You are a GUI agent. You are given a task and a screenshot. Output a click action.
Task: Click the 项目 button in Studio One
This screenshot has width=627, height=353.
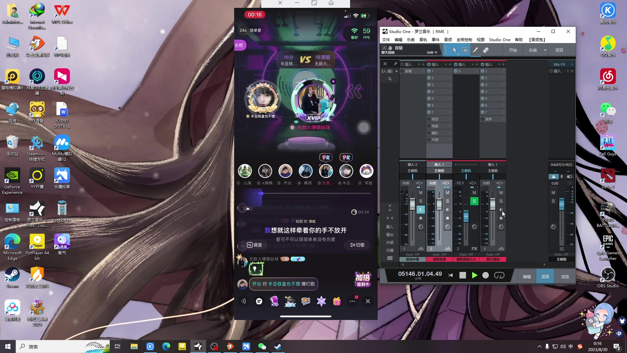click(559, 50)
